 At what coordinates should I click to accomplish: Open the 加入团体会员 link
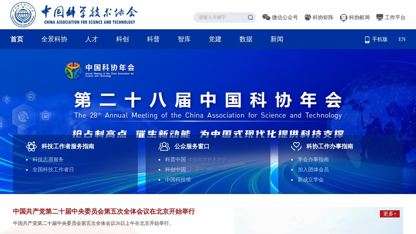point(313,170)
